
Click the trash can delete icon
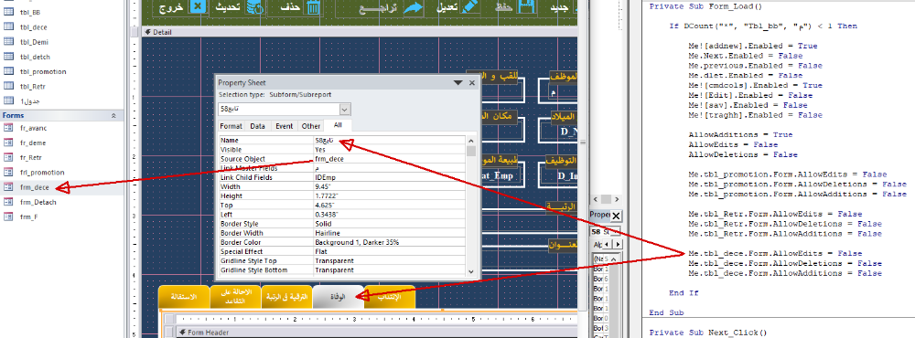(313, 7)
